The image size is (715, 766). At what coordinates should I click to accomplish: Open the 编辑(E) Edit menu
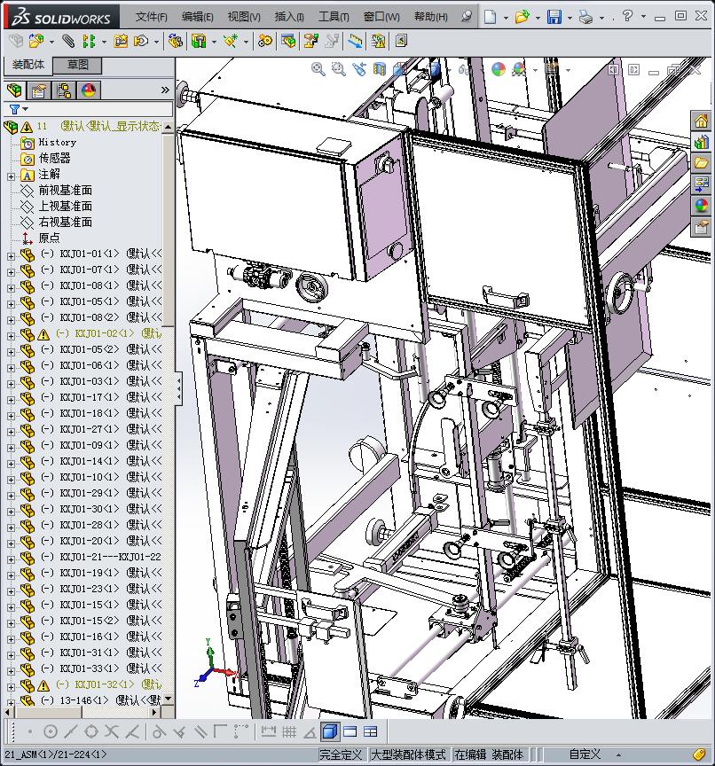click(198, 17)
